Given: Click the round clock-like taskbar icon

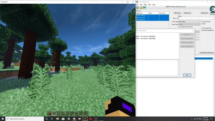Looking at the screenshot, I should pyautogui.click(x=96, y=119).
